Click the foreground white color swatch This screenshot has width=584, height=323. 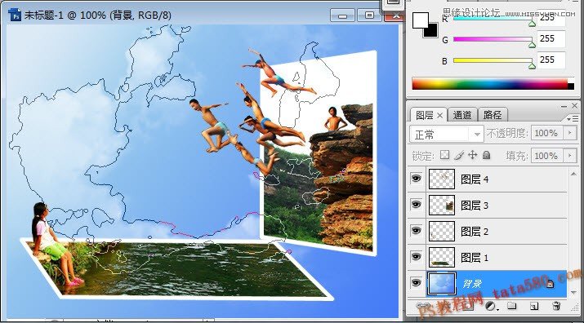click(420, 20)
